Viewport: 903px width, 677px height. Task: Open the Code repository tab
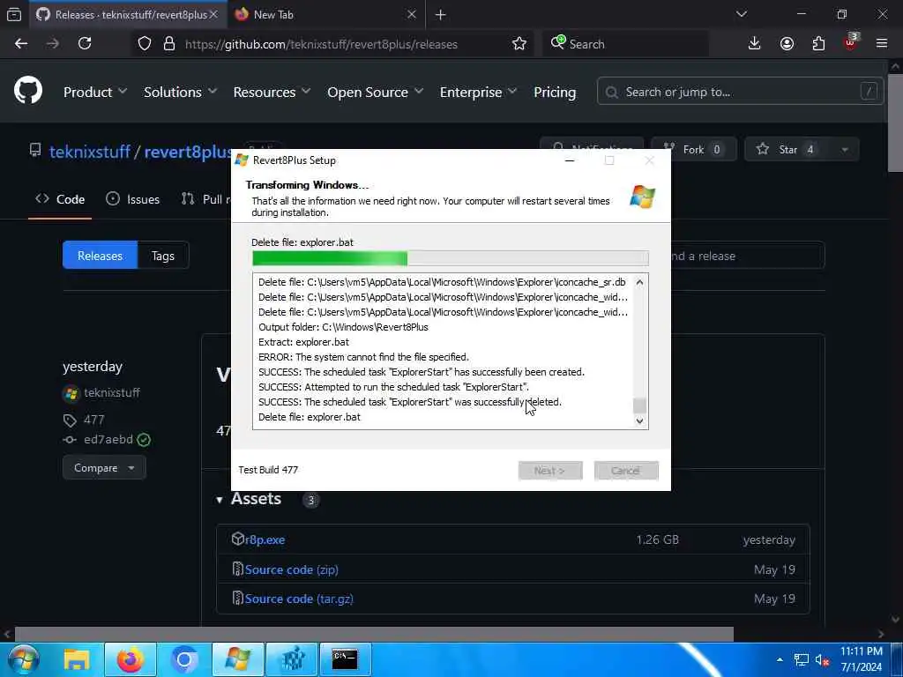[60, 199]
